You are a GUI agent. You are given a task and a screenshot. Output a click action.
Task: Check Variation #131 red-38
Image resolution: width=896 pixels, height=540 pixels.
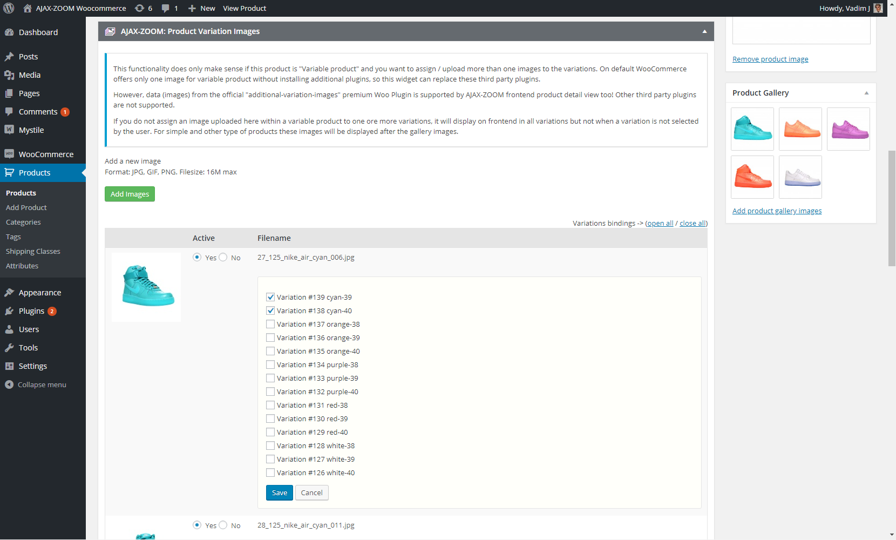270,405
